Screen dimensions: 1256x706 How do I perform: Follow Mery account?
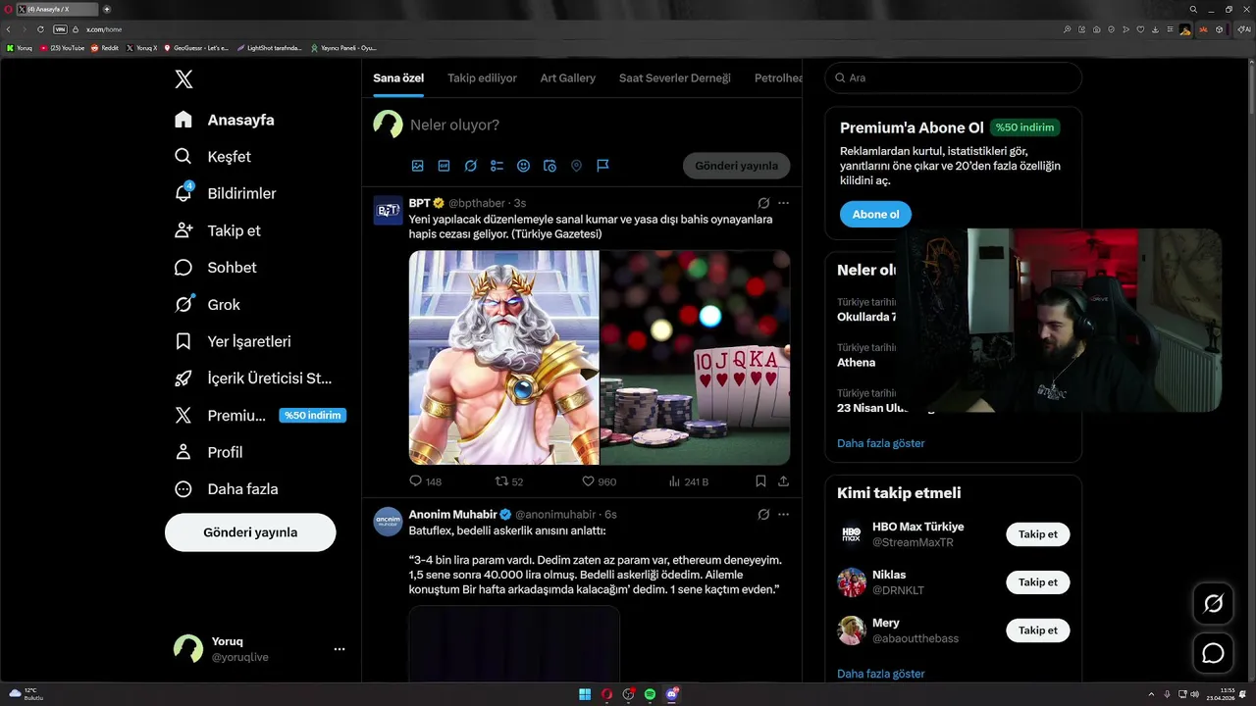coord(1038,630)
